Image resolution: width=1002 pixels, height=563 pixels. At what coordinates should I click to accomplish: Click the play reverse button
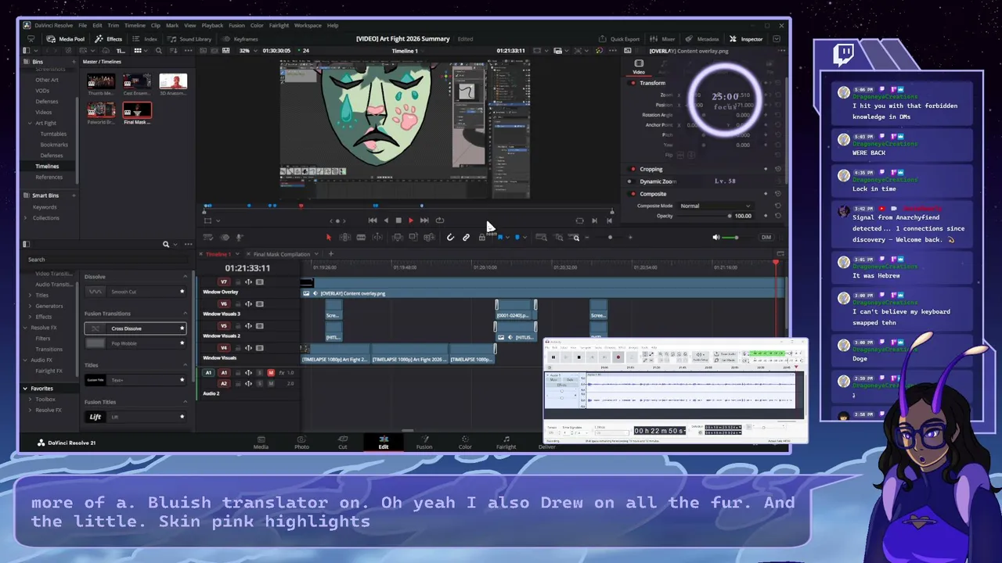[x=385, y=221]
